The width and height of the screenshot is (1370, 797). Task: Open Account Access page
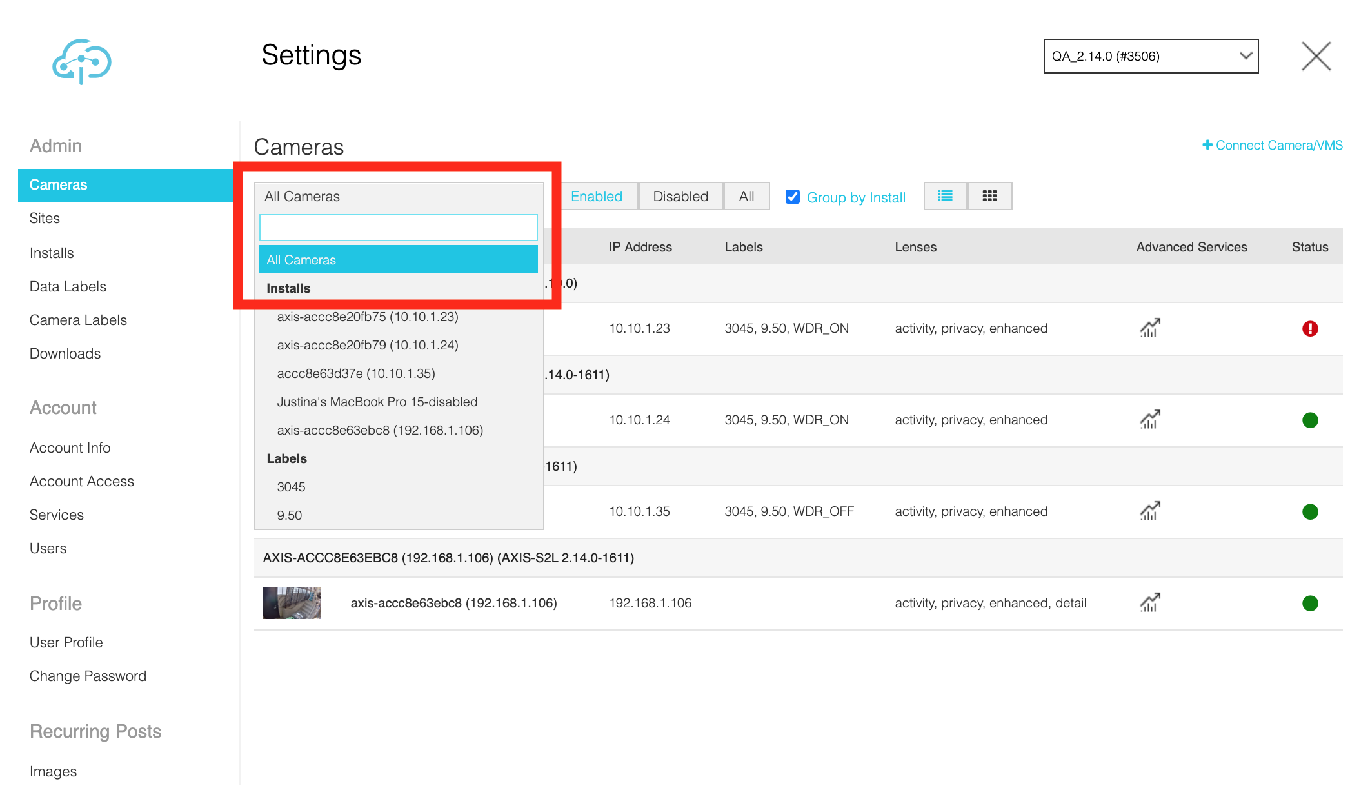coord(82,481)
